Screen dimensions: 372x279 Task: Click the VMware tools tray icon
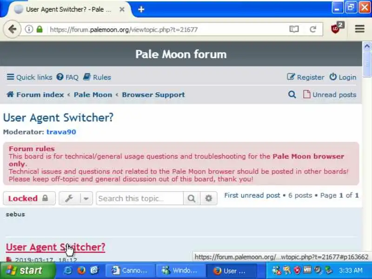click(x=308, y=270)
